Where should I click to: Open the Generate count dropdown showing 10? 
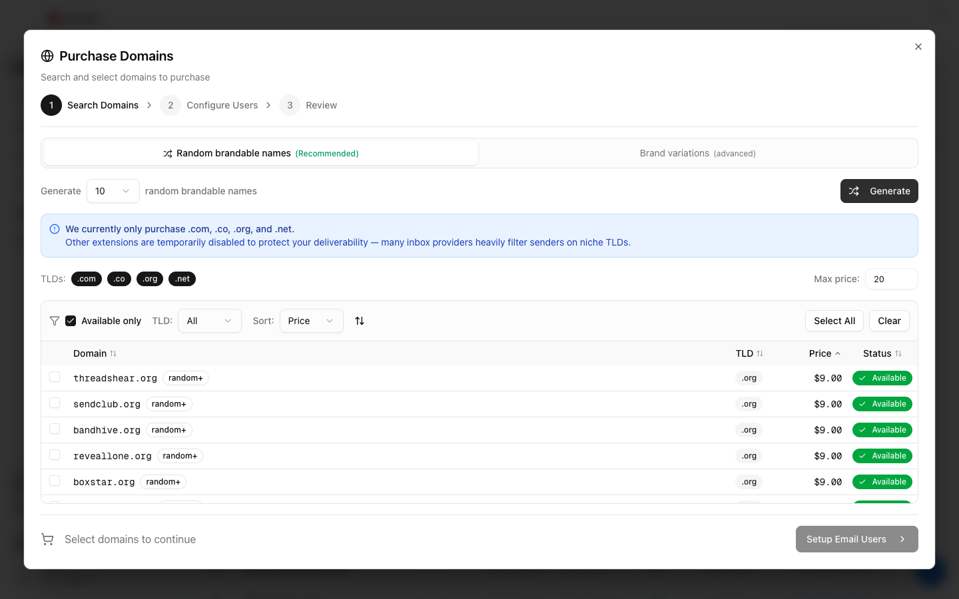tap(113, 191)
